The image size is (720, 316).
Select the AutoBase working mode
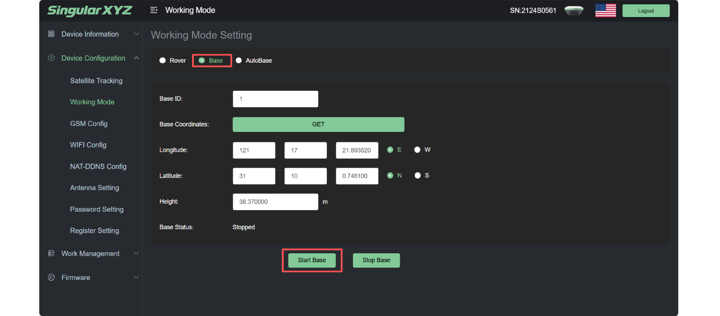click(x=254, y=61)
